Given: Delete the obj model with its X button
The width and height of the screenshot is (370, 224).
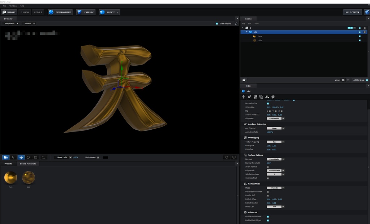Looking at the screenshot, I should (365, 32).
